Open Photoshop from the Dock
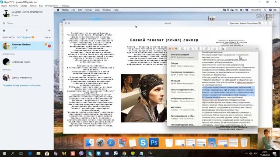The image size is (280, 157). point(154,143)
